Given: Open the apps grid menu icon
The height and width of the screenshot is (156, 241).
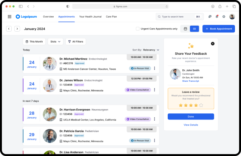Looking at the screenshot, I should (9, 17).
